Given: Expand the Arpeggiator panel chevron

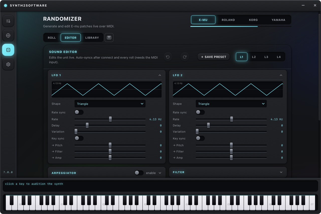Looking at the screenshot, I should [160, 173].
